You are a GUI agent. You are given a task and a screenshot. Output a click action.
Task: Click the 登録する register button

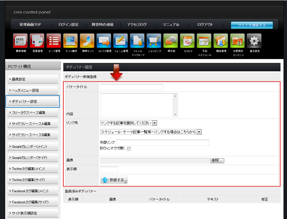(x=114, y=180)
